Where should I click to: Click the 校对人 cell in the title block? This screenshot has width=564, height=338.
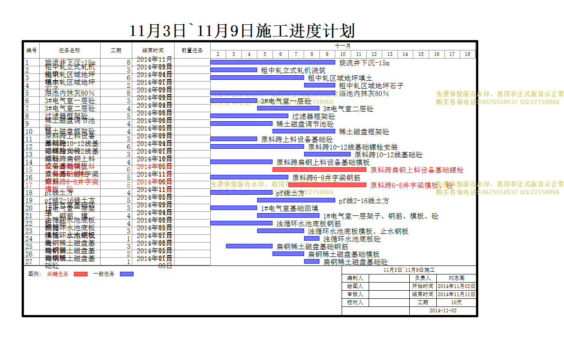[355, 302]
